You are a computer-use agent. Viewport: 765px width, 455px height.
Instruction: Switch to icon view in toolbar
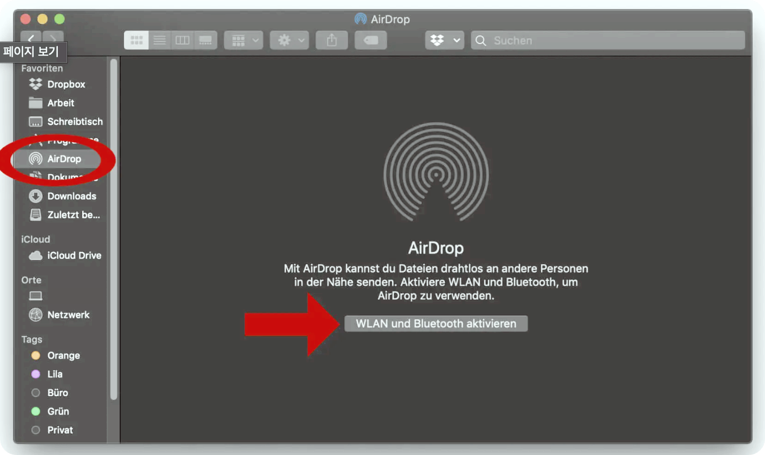pyautogui.click(x=136, y=40)
